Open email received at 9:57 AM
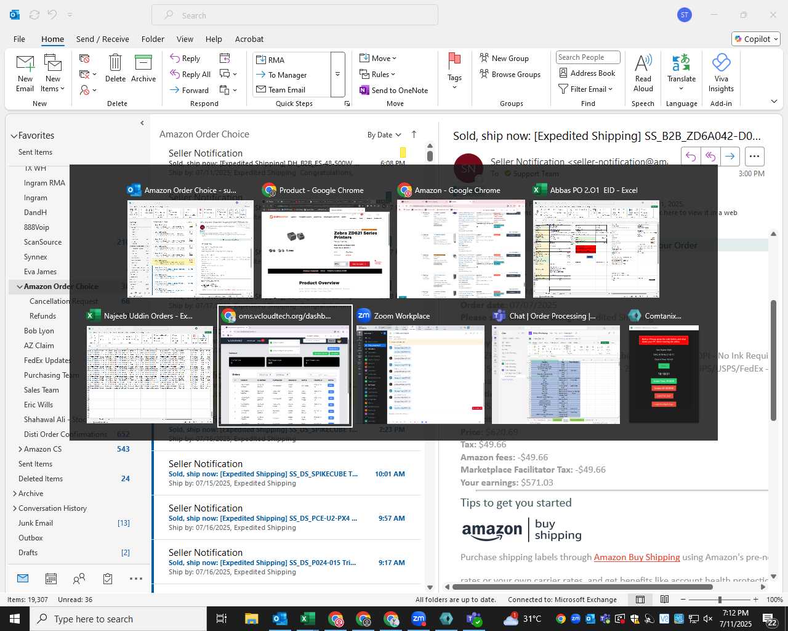The height and width of the screenshot is (631, 788). pyautogui.click(x=287, y=518)
